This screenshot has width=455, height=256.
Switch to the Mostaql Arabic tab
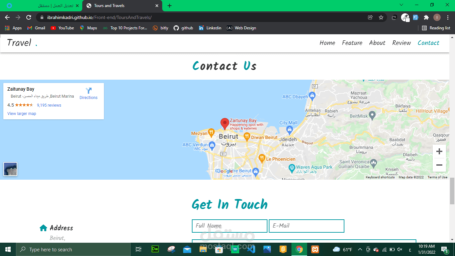(x=42, y=6)
